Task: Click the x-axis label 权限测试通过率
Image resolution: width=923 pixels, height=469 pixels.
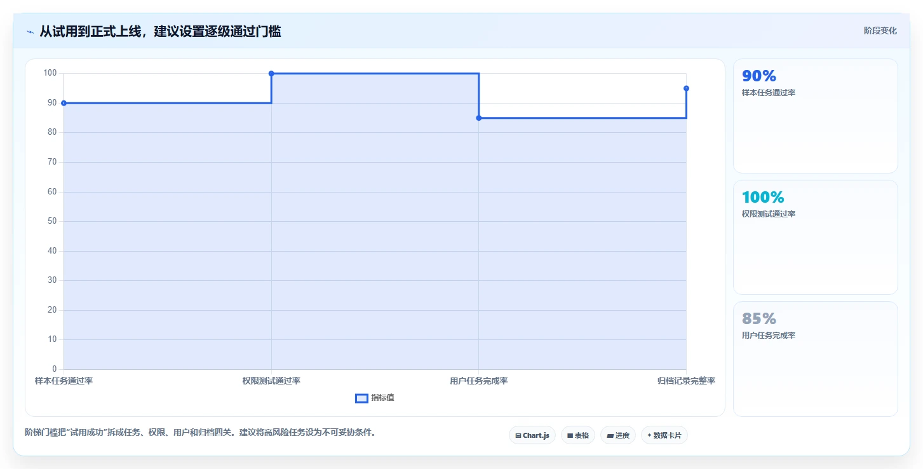Action: (271, 381)
